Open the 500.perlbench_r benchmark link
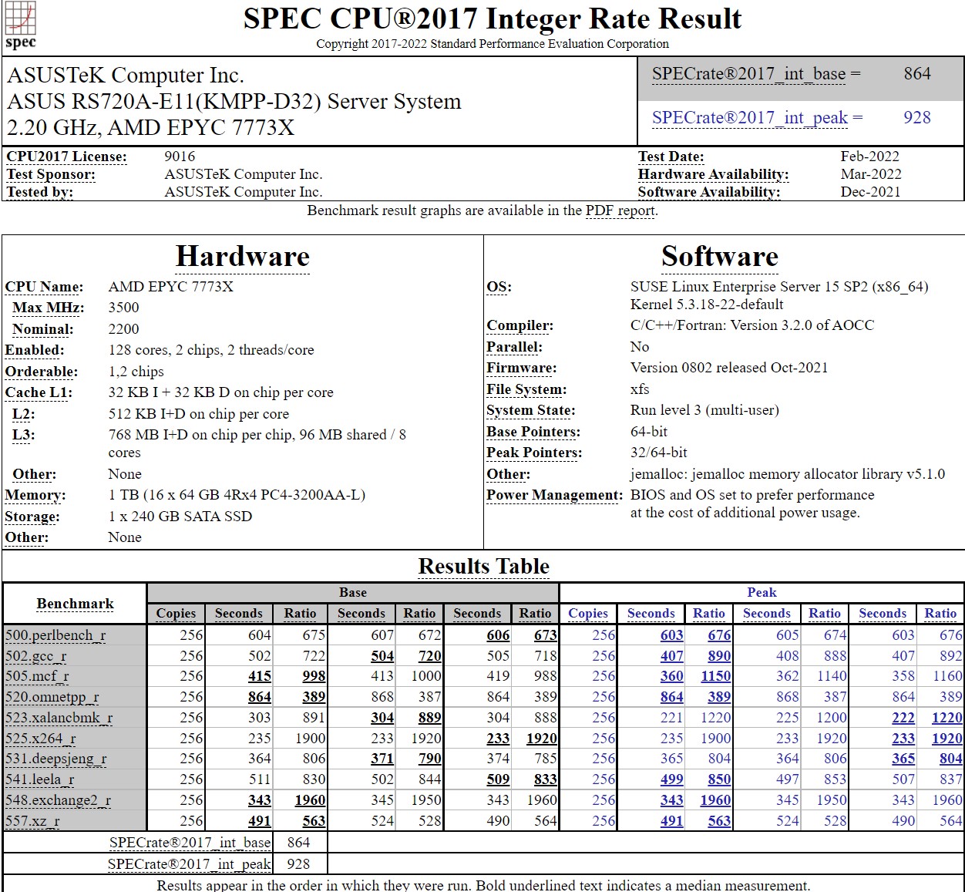Image resolution: width=965 pixels, height=892 pixels. coord(54,635)
